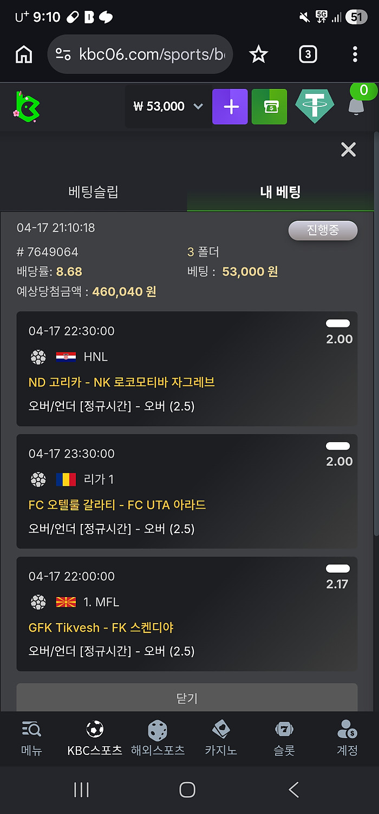Click the 진행중 status button
The image size is (379, 814).
click(323, 230)
